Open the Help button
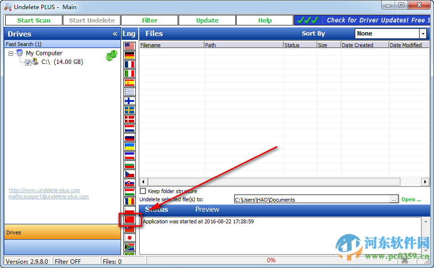This screenshot has height=268, width=434. 265,20
